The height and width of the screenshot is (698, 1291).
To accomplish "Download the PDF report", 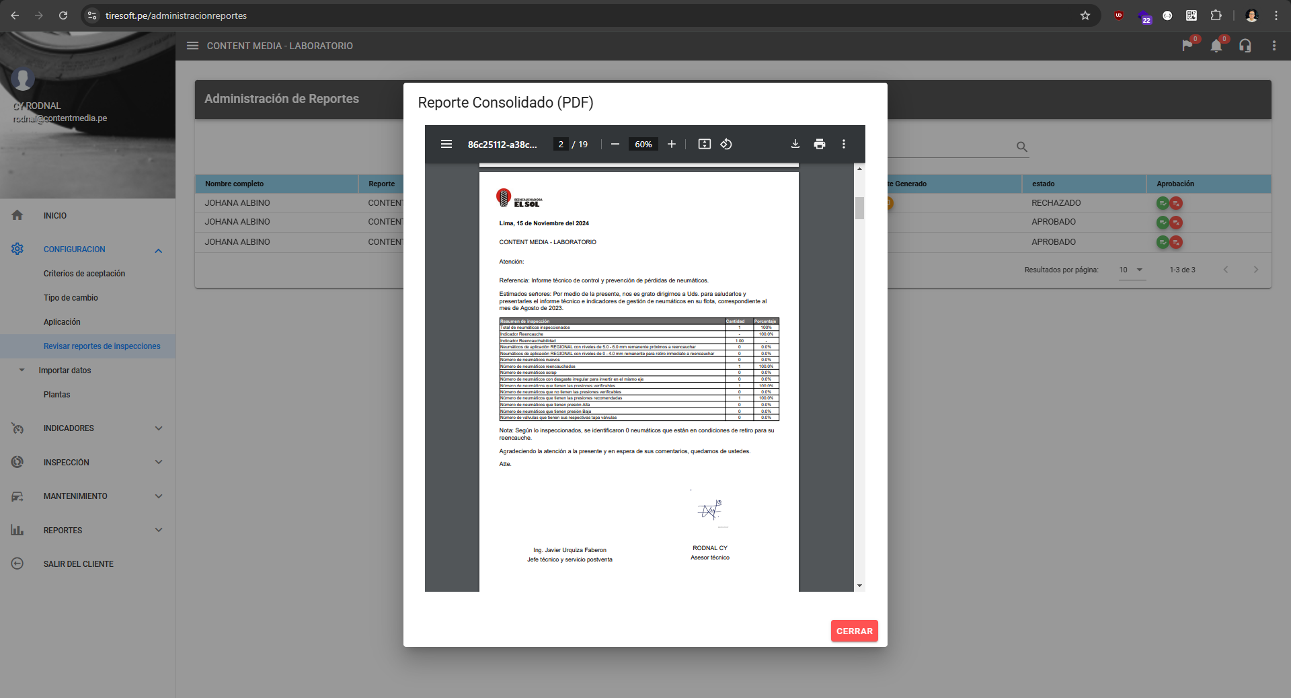I will point(795,144).
